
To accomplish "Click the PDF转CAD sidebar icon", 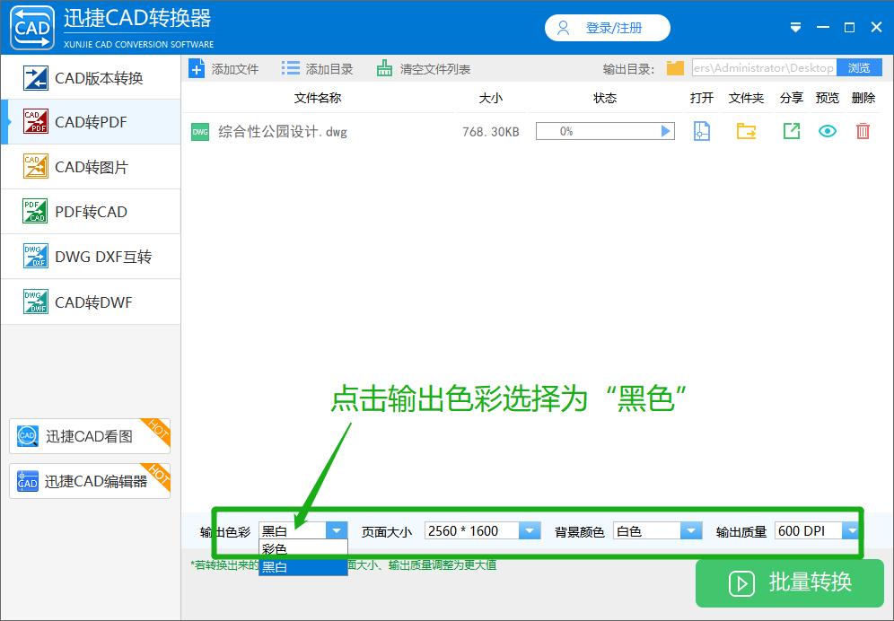I will pos(35,212).
